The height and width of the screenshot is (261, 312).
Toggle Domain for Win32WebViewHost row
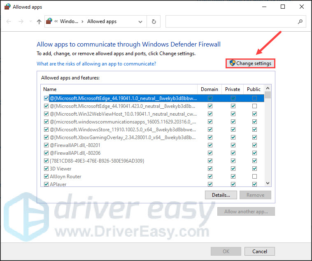point(210,114)
